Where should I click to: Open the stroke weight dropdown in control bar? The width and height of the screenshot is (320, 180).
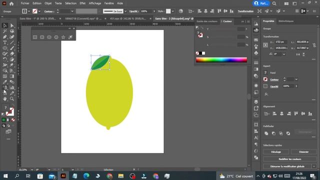72,11
